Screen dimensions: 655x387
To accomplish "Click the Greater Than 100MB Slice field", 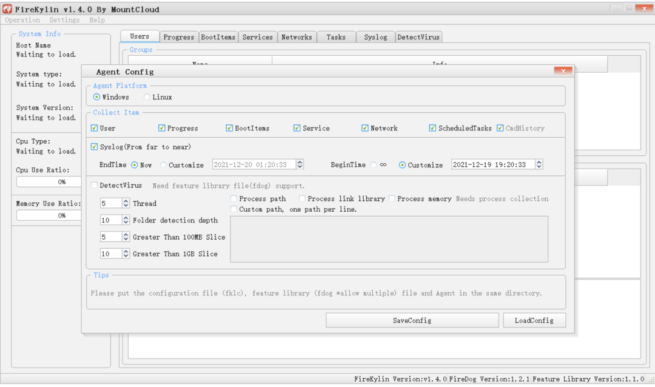I will click(111, 237).
